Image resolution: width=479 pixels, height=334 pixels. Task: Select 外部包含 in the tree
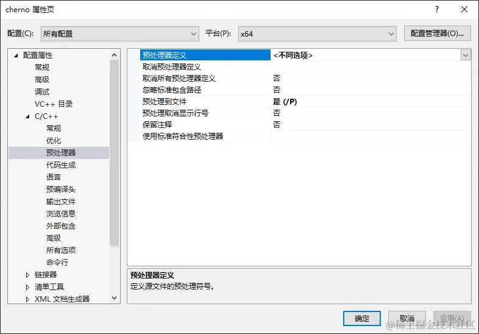pos(61,226)
